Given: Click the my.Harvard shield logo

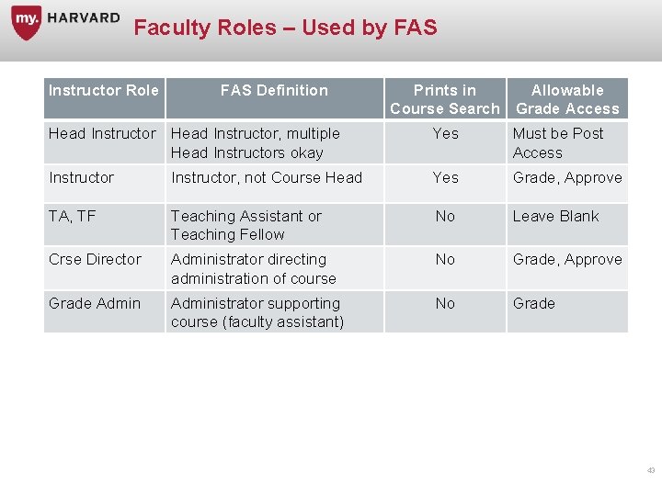Looking at the screenshot, I should click(x=26, y=22).
